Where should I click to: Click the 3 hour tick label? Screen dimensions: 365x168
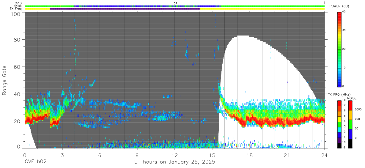tap(62, 155)
